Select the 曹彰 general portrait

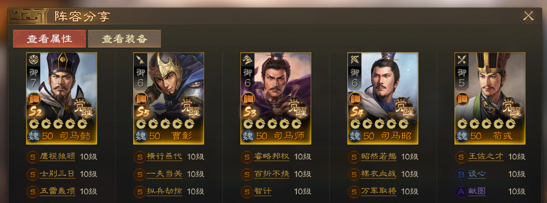(x=169, y=98)
